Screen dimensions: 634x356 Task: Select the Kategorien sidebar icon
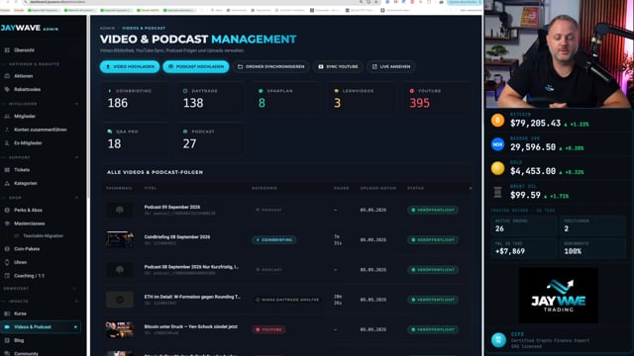(x=7, y=183)
